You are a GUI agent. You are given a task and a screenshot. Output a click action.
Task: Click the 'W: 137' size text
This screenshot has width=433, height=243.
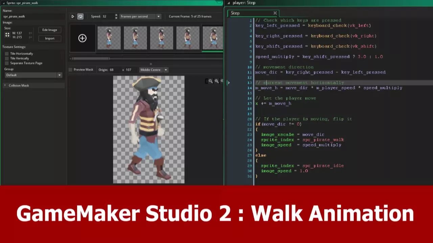pyautogui.click(x=17, y=33)
